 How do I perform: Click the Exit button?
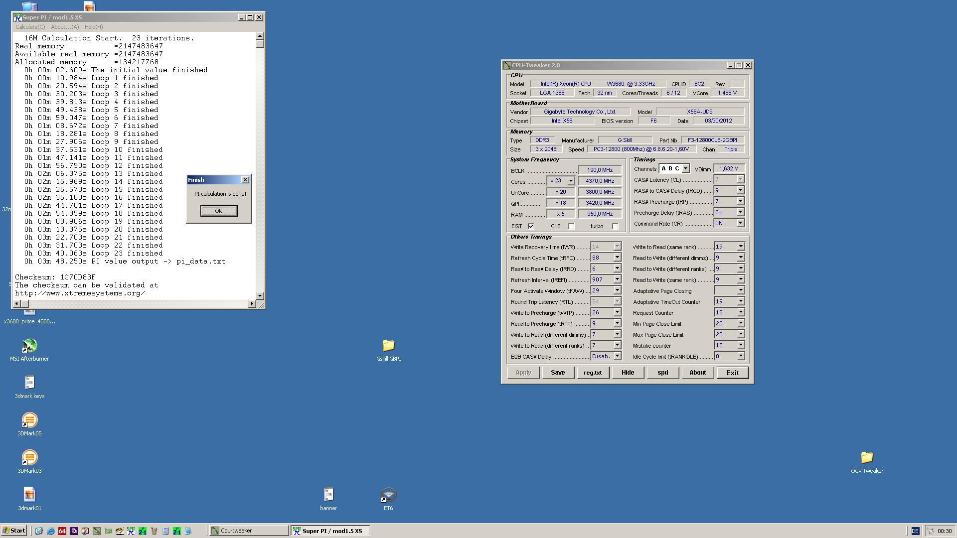point(733,373)
